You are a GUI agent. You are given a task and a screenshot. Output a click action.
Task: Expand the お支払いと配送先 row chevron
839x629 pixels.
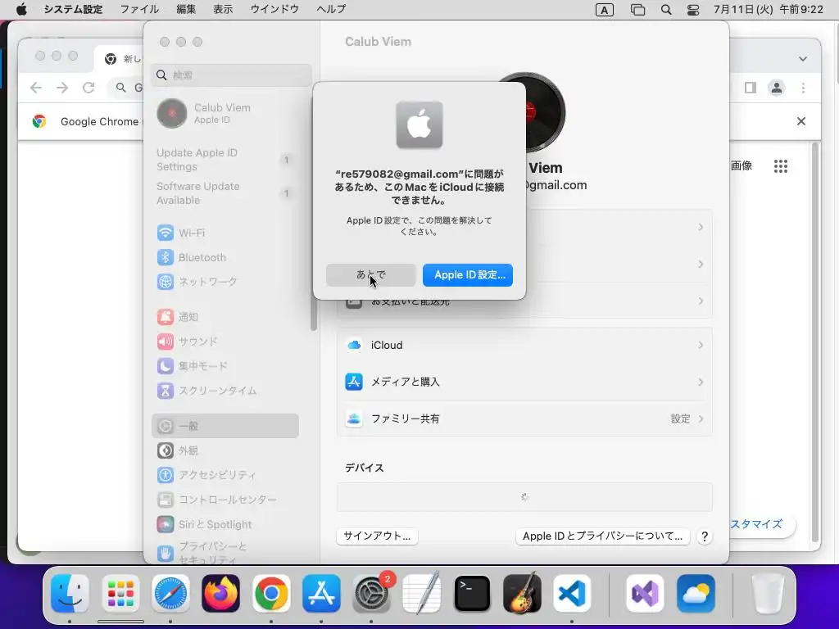[x=701, y=301]
